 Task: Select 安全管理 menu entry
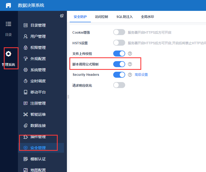41,148
